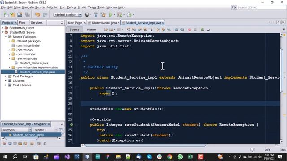Open the Refactor menu
The width and height of the screenshot is (287, 161).
click(x=52, y=8)
